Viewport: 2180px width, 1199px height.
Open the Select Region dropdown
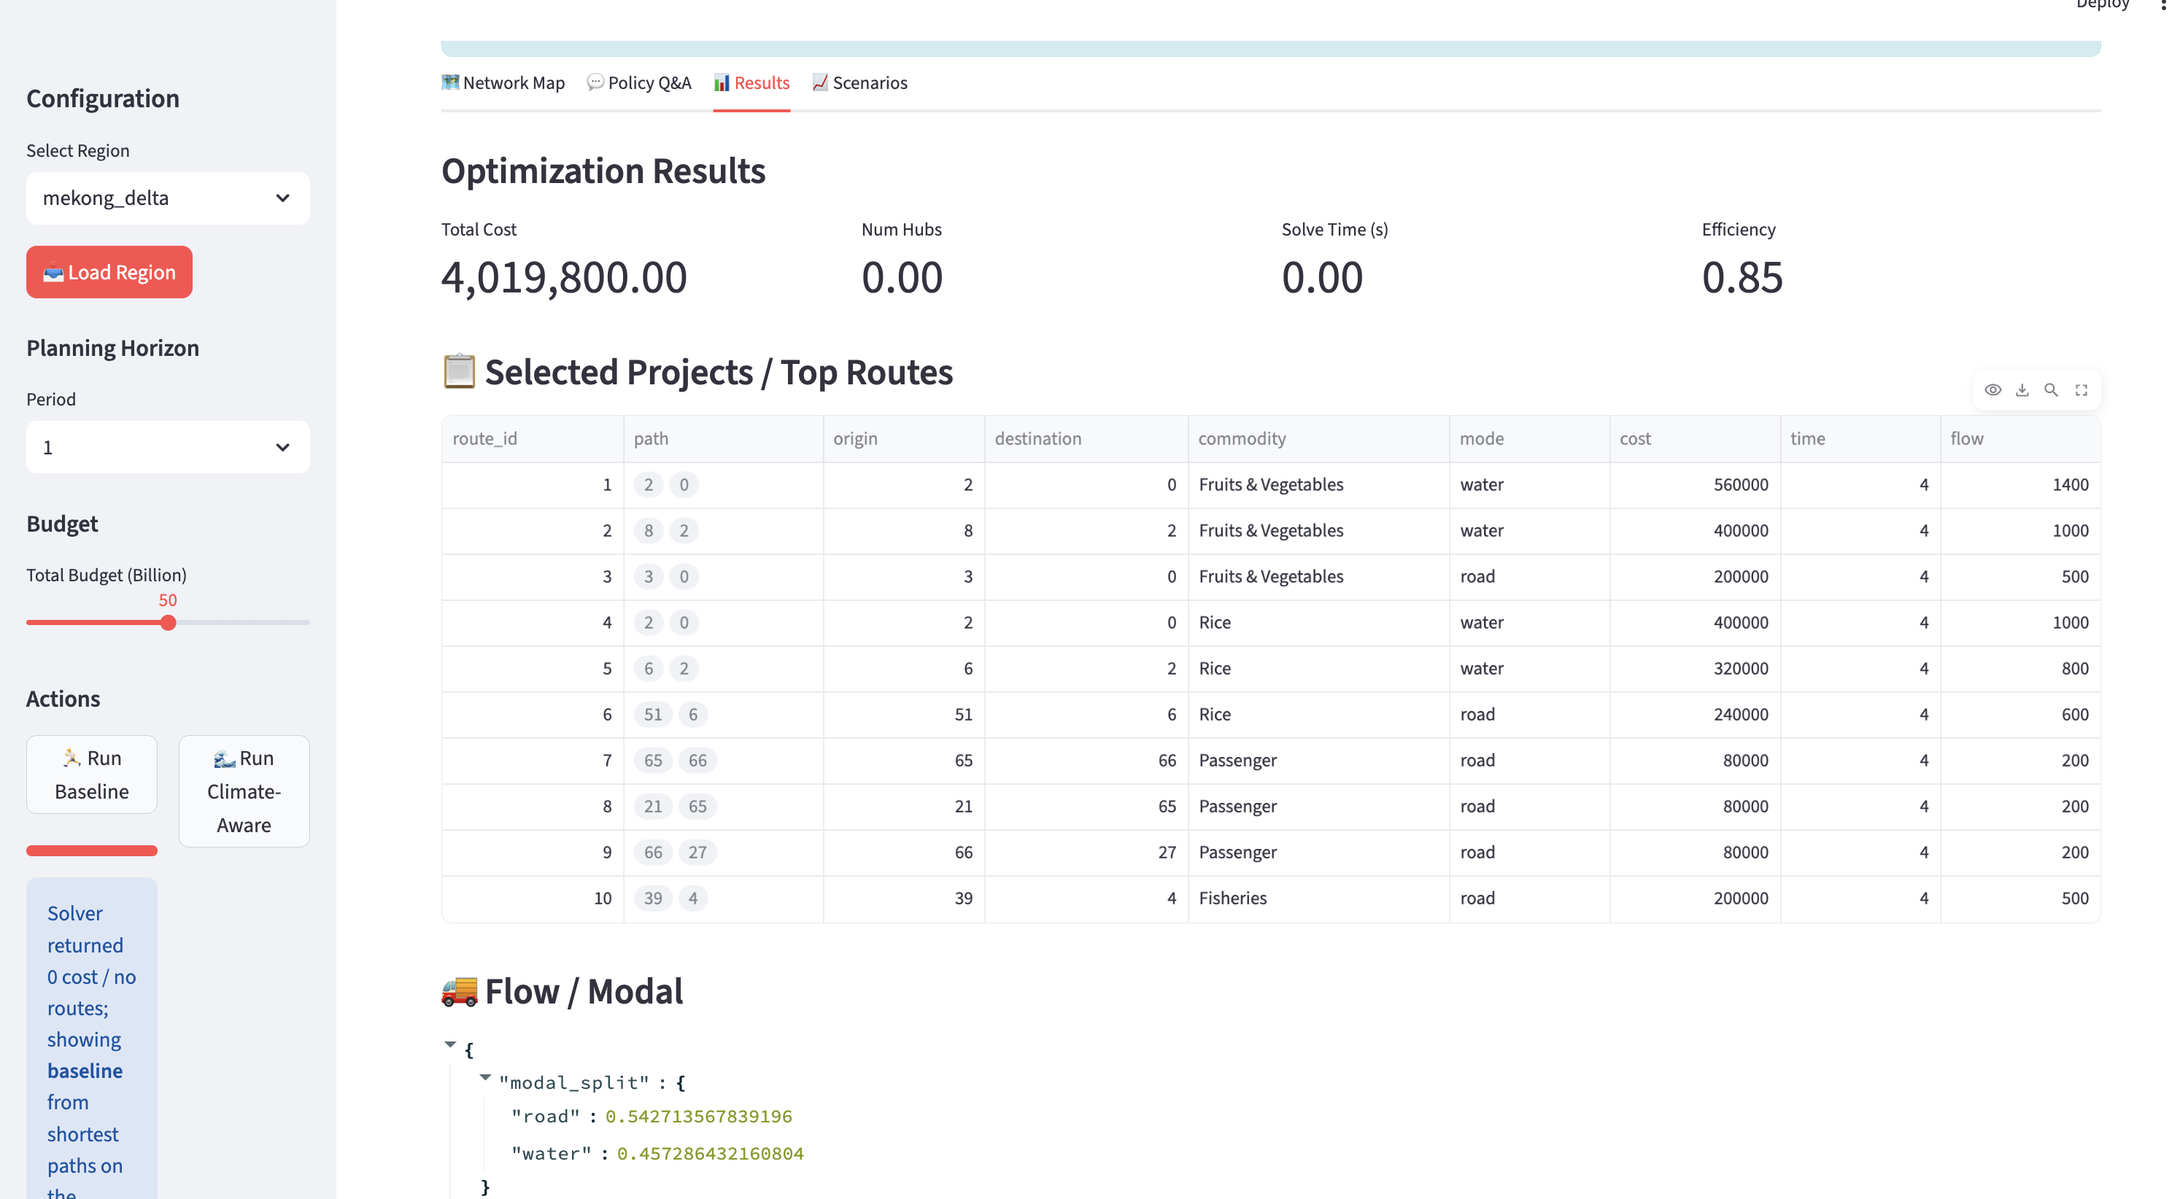point(168,198)
